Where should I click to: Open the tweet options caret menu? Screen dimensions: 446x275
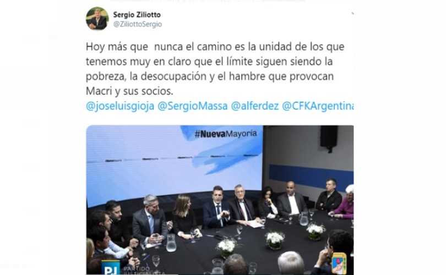[353, 13]
